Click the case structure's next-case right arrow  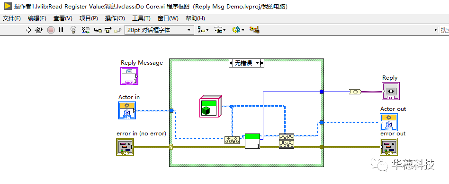(x=262, y=63)
